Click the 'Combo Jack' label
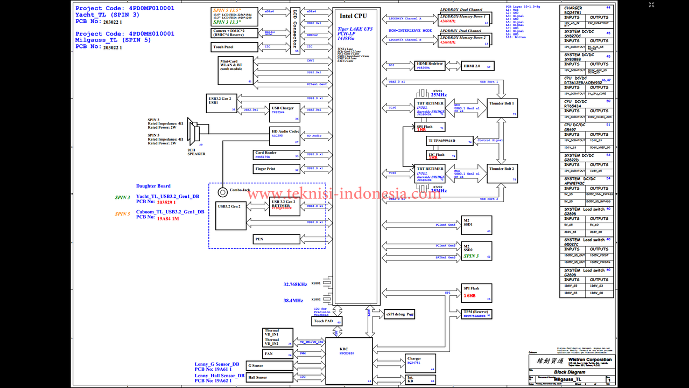Image resolution: width=689 pixels, height=388 pixels. [x=240, y=191]
